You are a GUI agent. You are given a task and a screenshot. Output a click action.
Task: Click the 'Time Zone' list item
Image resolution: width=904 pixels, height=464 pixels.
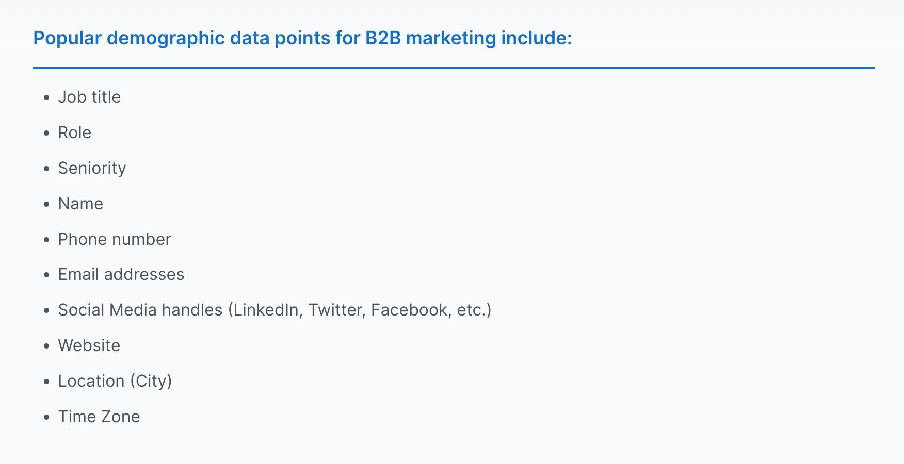(x=99, y=417)
